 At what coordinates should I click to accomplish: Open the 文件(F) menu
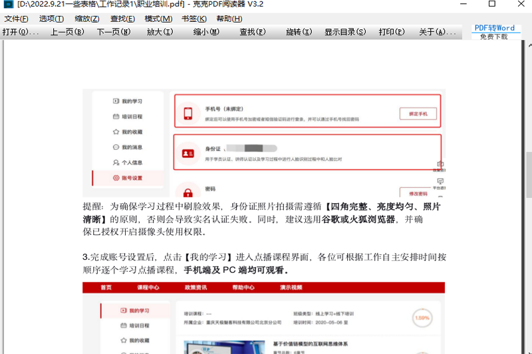(16, 19)
